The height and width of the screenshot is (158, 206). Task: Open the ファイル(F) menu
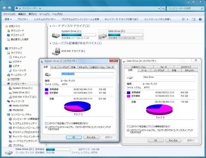click(9, 14)
